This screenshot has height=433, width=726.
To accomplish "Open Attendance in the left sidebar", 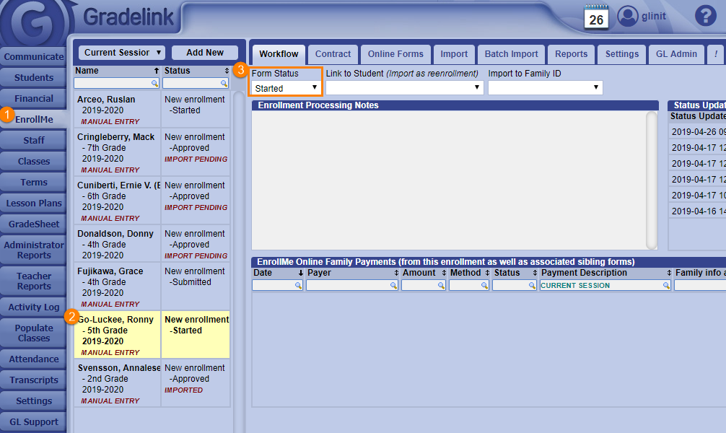I will pyautogui.click(x=34, y=359).
